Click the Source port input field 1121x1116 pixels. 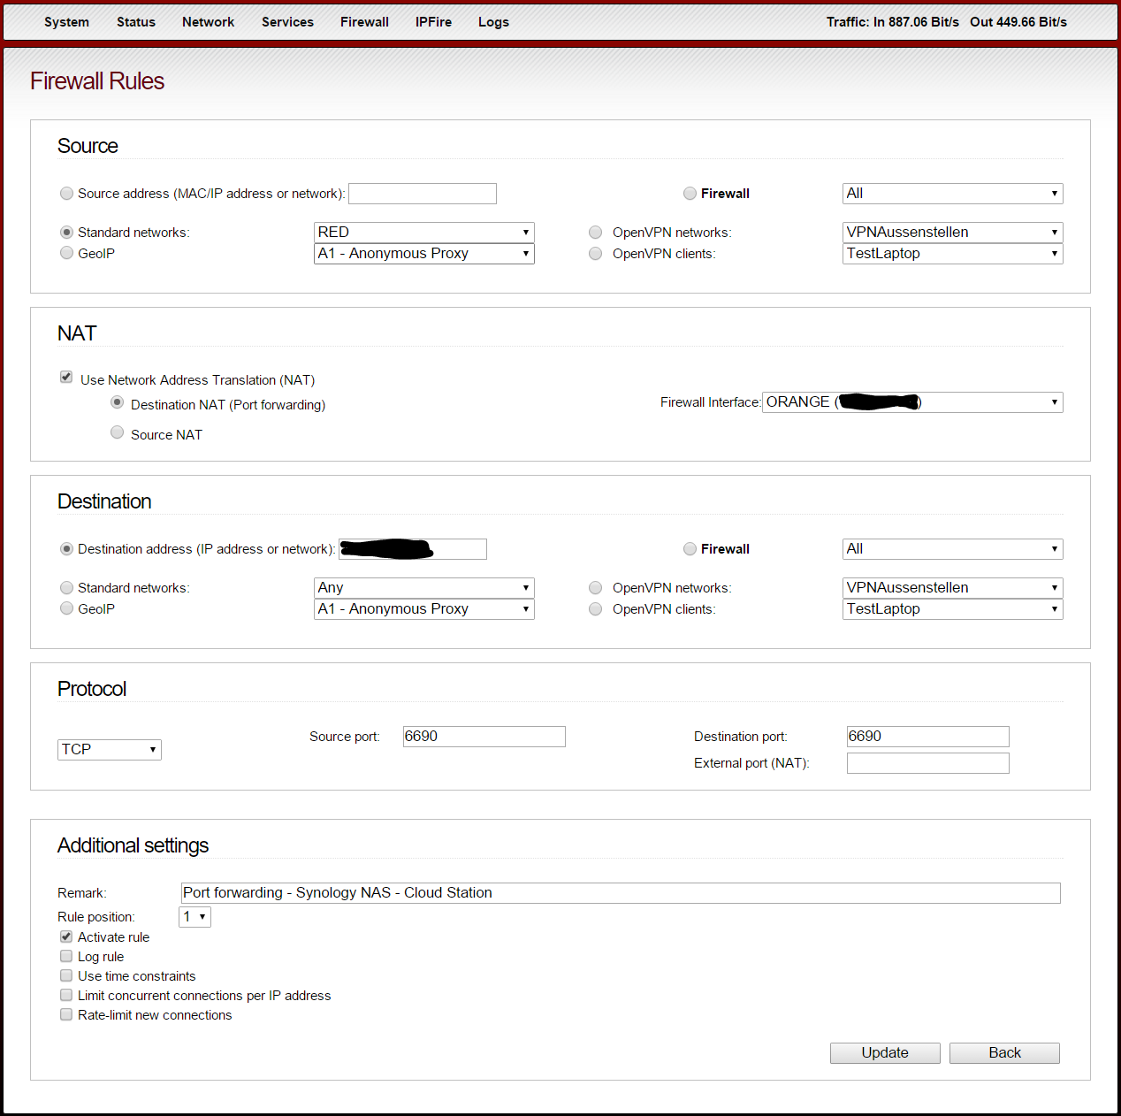pos(484,737)
